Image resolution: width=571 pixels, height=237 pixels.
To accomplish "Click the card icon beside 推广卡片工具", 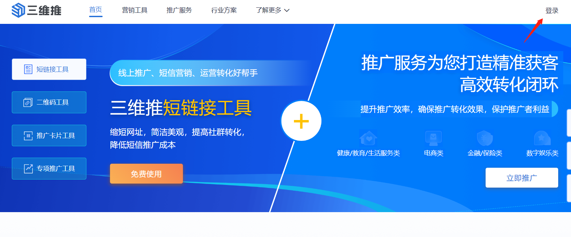I will (x=28, y=135).
